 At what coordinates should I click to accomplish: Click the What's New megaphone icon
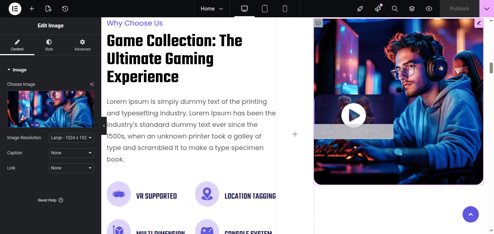[378, 9]
